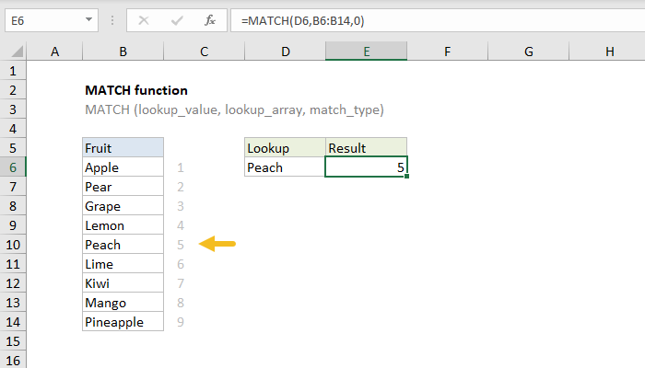Select row 10 header
The height and width of the screenshot is (368, 645).
click(x=14, y=245)
